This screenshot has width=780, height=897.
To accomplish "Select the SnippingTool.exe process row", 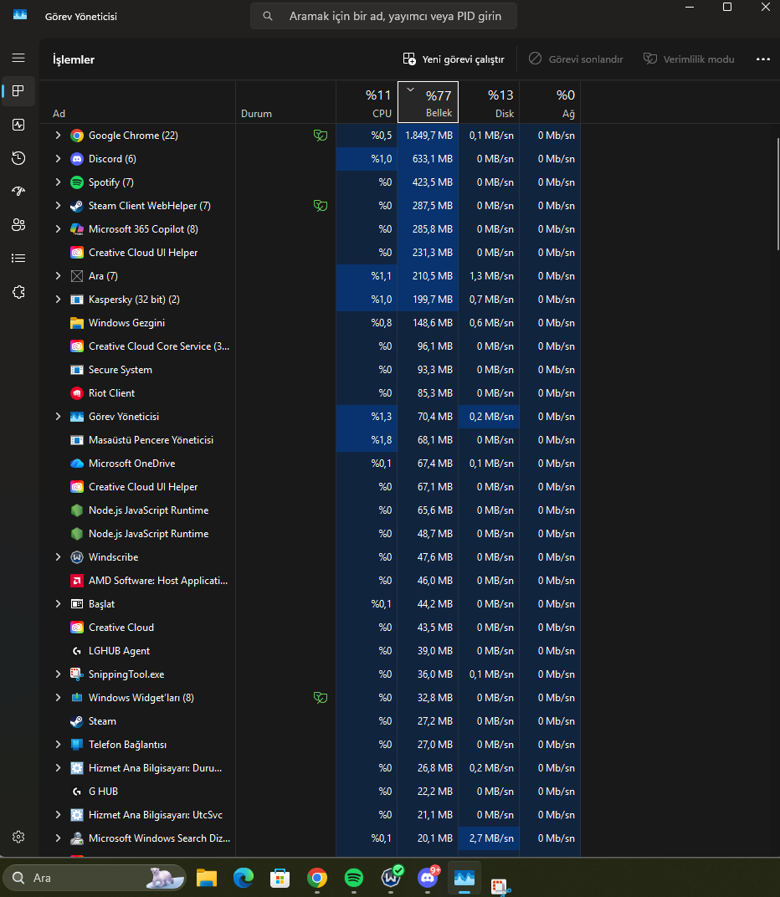I will (310, 674).
